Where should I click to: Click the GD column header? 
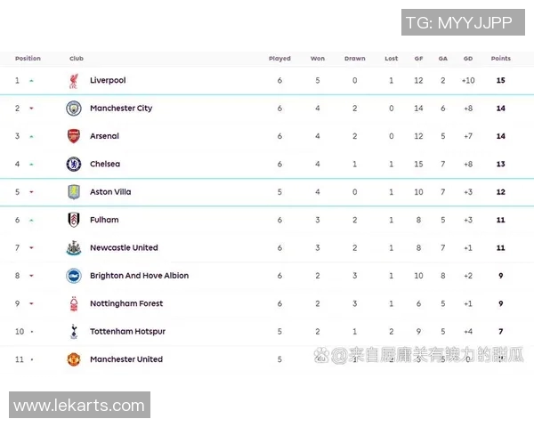tap(468, 59)
